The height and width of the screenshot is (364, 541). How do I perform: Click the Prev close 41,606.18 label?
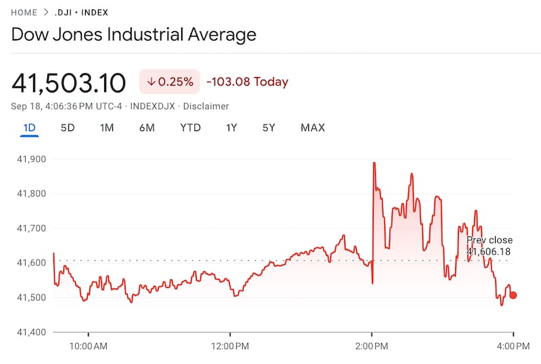pyautogui.click(x=490, y=246)
